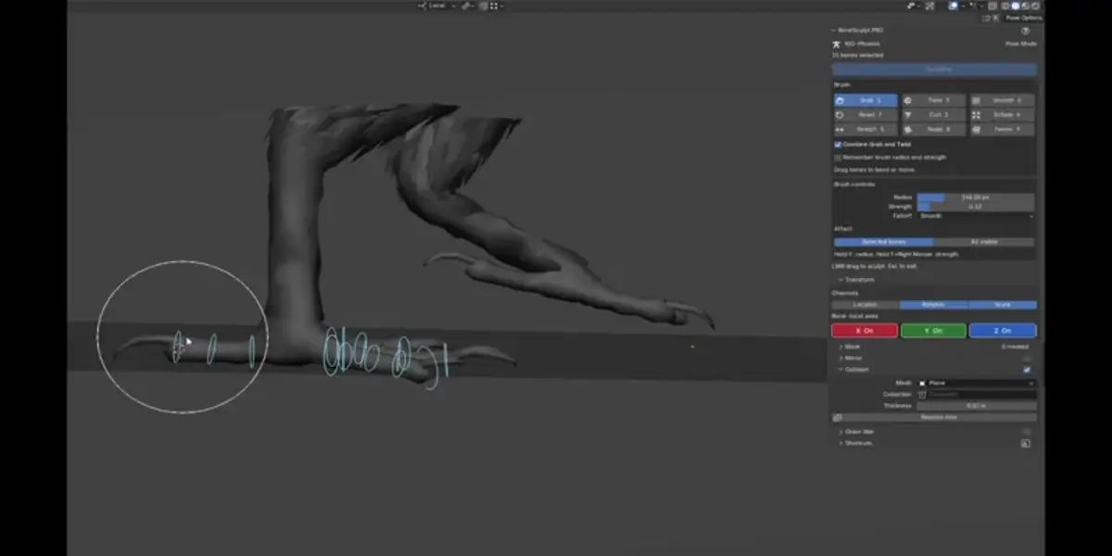Image resolution: width=1112 pixels, height=556 pixels.
Task: Open the Local orientation dropdown
Action: tap(436, 6)
